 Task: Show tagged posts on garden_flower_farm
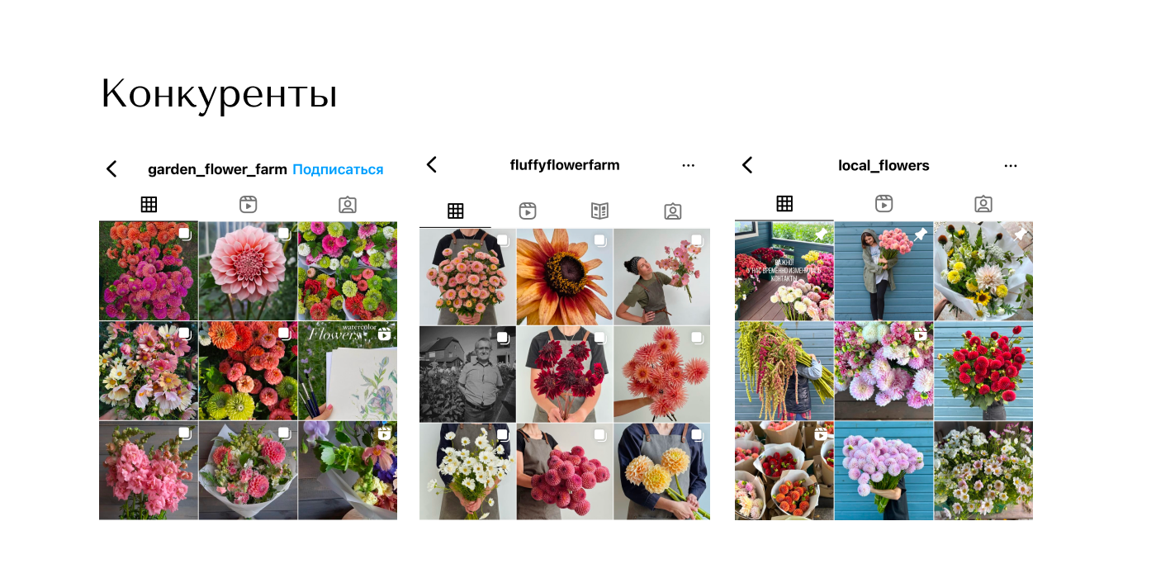point(348,205)
